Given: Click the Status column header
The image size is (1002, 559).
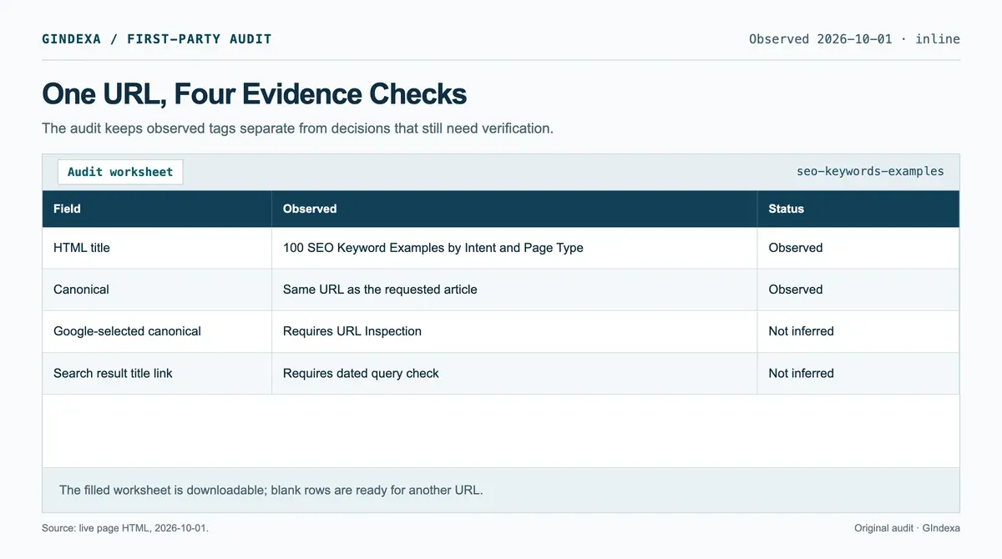Looking at the screenshot, I should (x=858, y=209).
